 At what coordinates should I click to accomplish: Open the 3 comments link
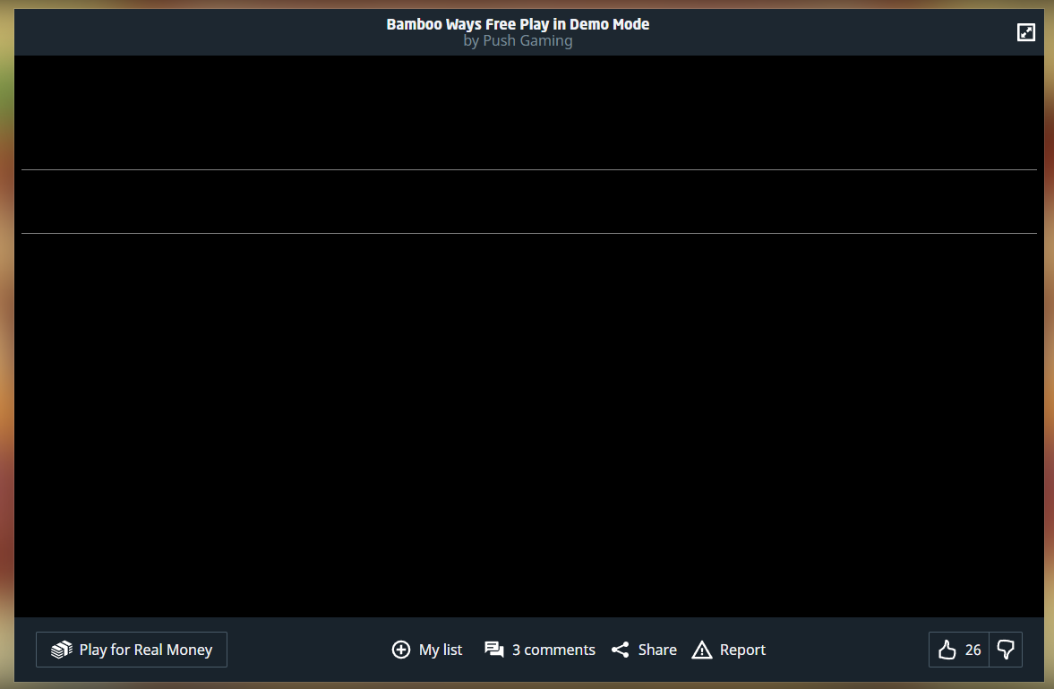553,650
